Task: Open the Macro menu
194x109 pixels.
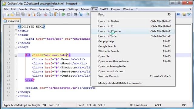Action: (x=85, y=9)
